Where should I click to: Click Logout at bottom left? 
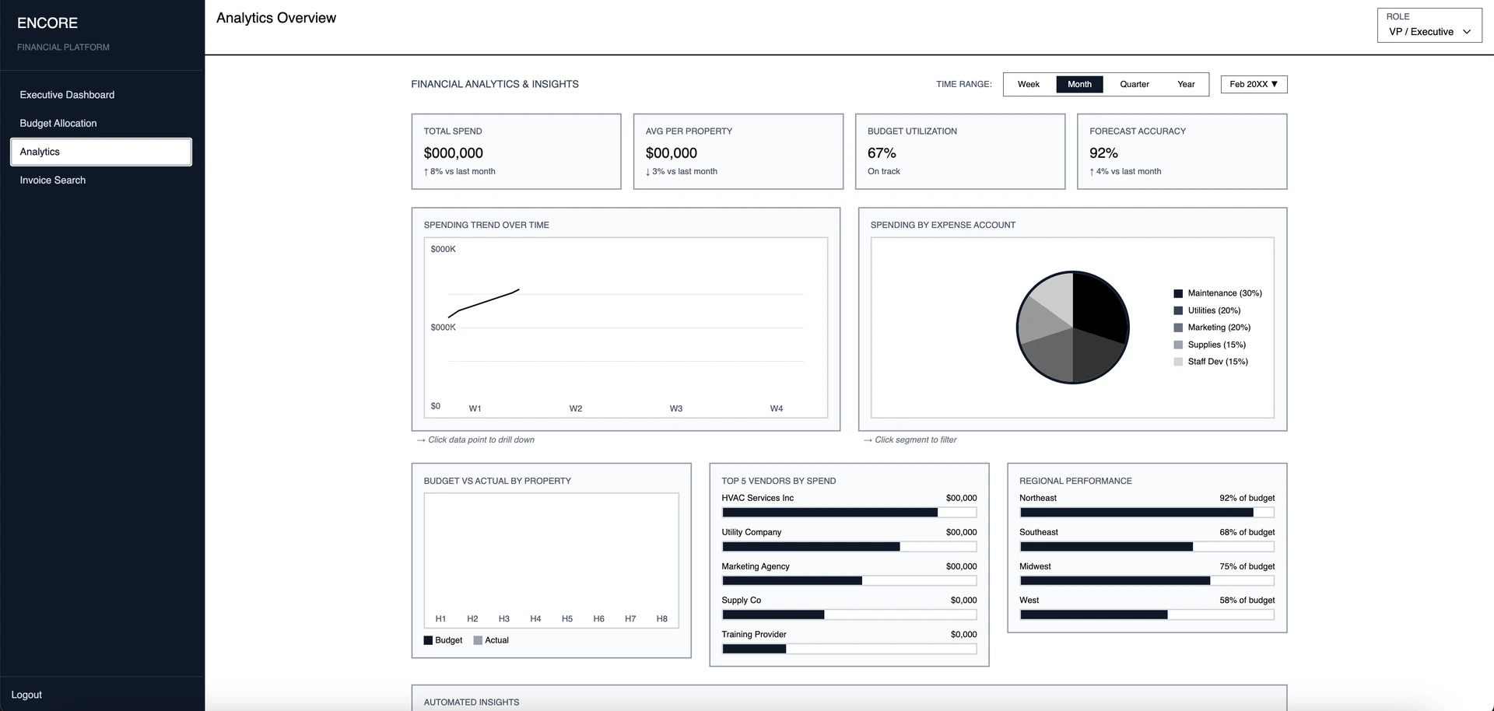[26, 694]
